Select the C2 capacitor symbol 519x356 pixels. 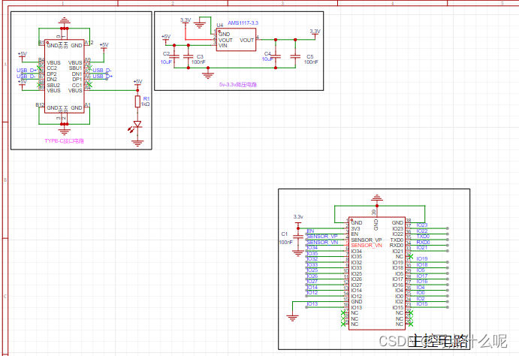pos(174,56)
